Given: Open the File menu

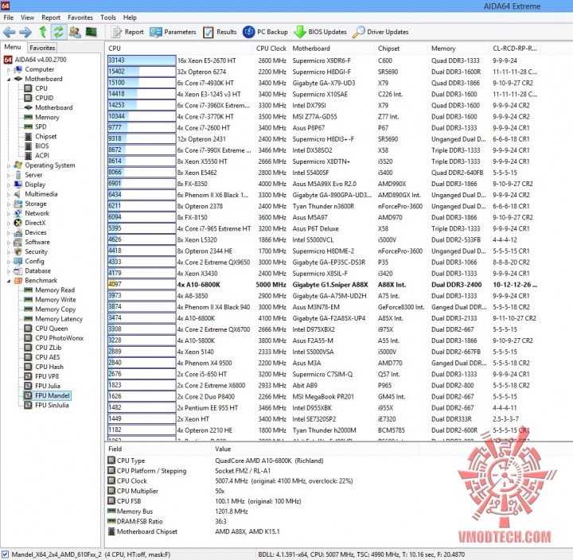Looking at the screenshot, I should coord(9,17).
